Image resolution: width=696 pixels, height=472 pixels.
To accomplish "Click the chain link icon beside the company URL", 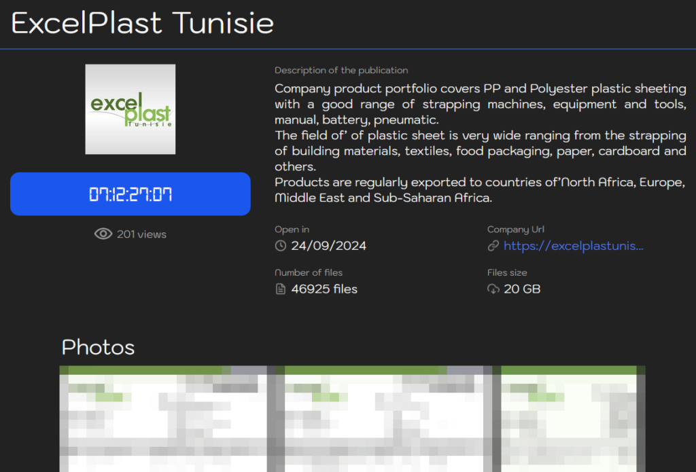I will tap(493, 246).
